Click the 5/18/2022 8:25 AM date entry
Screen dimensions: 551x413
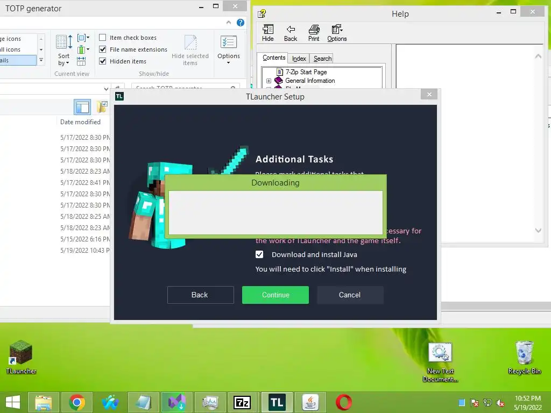tap(85, 216)
